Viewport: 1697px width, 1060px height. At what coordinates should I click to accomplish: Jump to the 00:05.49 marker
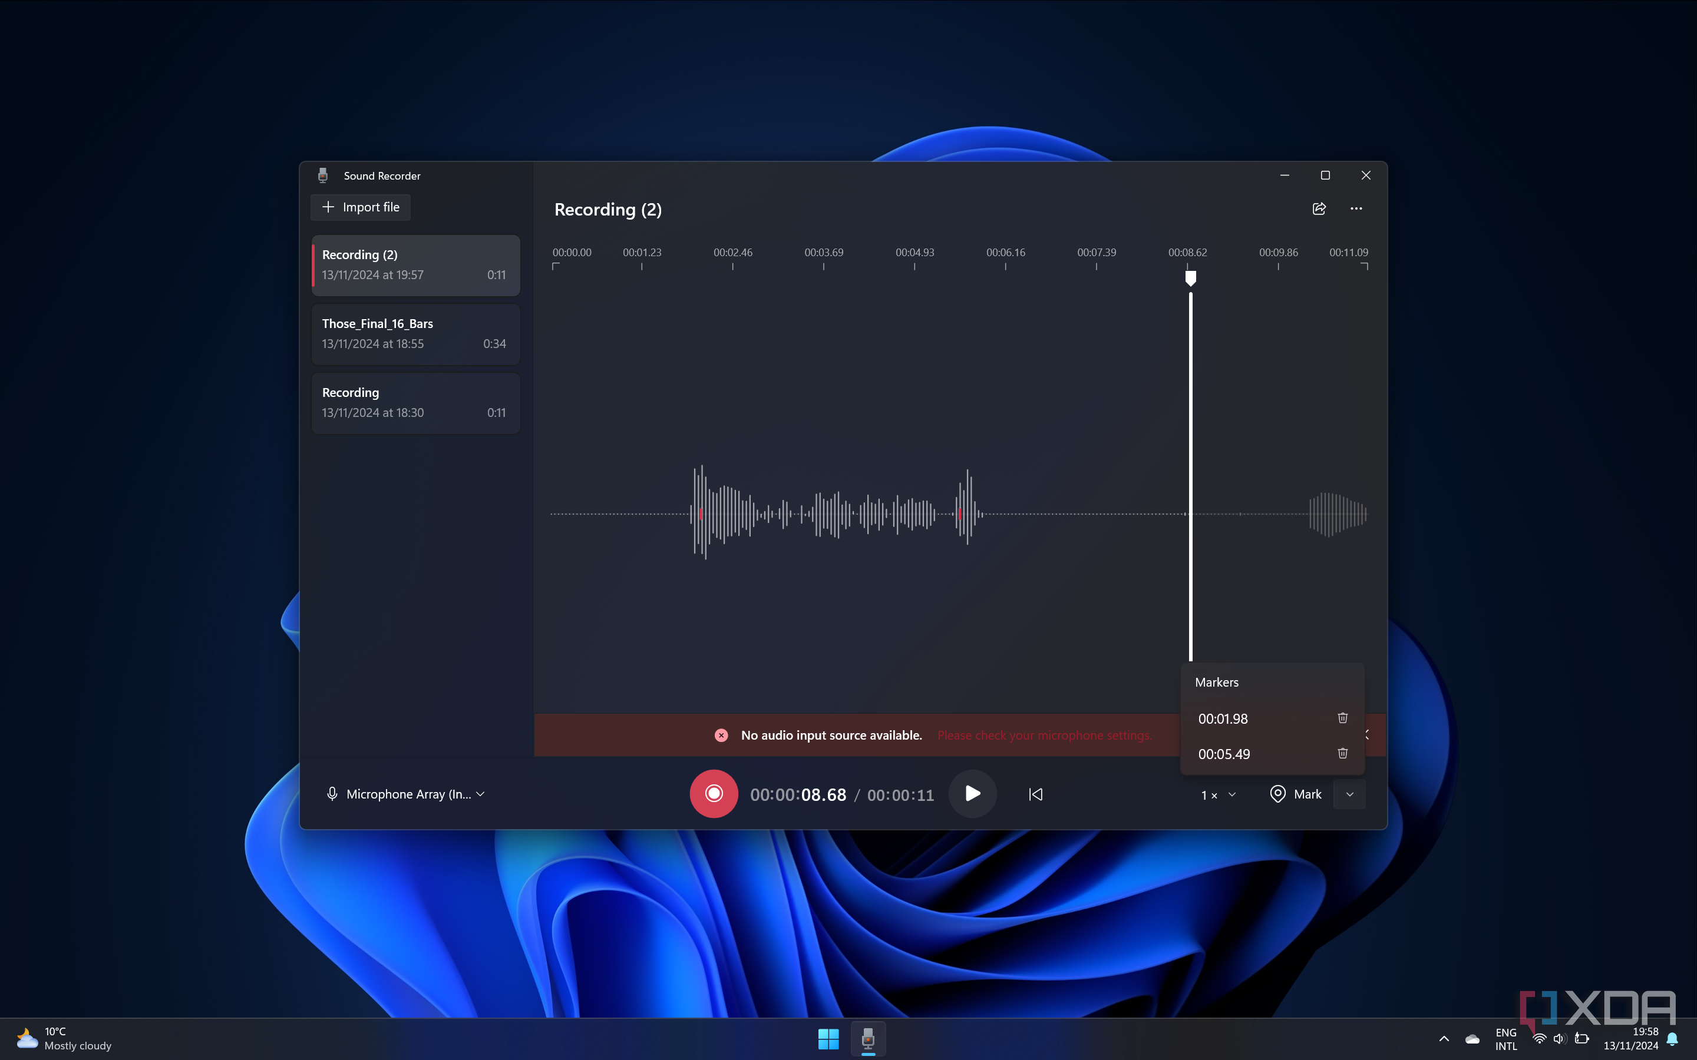[1224, 754]
